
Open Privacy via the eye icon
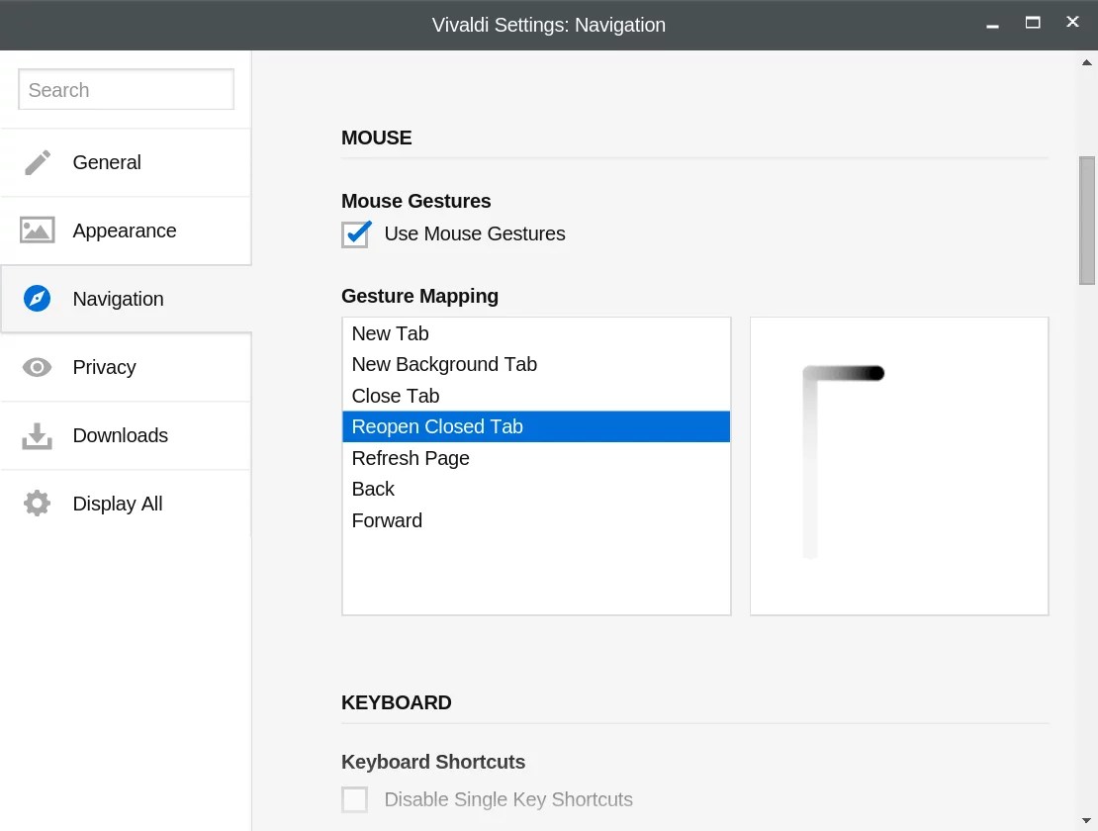click(x=37, y=366)
